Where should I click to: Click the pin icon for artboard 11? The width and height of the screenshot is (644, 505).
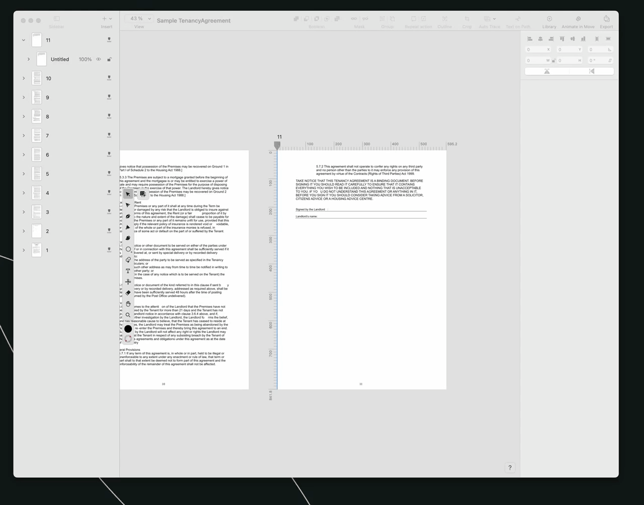[x=109, y=40]
